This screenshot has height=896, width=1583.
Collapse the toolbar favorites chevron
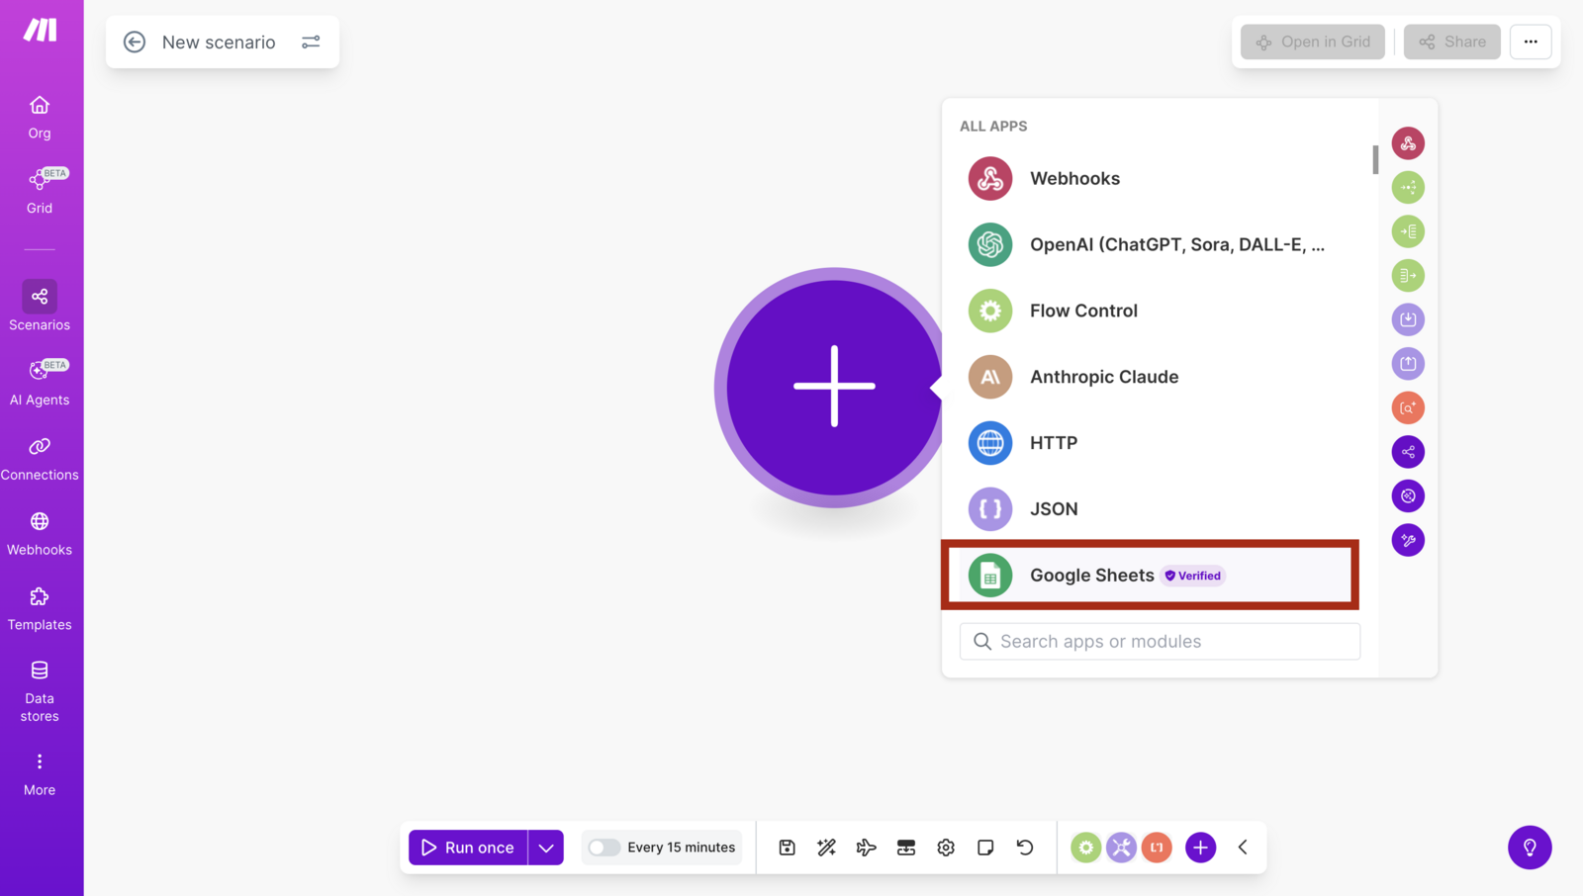[1243, 848]
